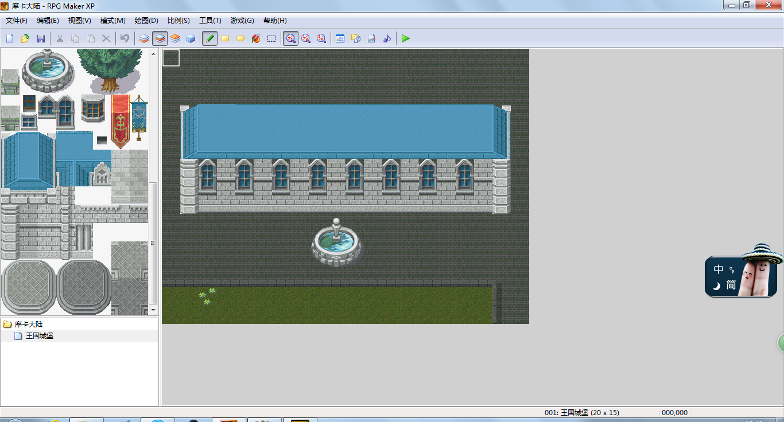
Task: Open the Resource Manager icon
Action: (355, 38)
